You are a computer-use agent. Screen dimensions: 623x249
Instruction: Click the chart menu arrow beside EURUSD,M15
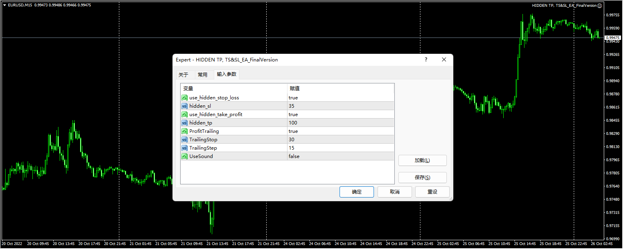tap(4, 5)
